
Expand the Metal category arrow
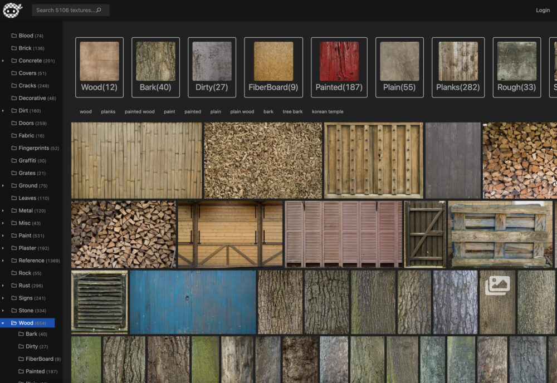tap(3, 211)
